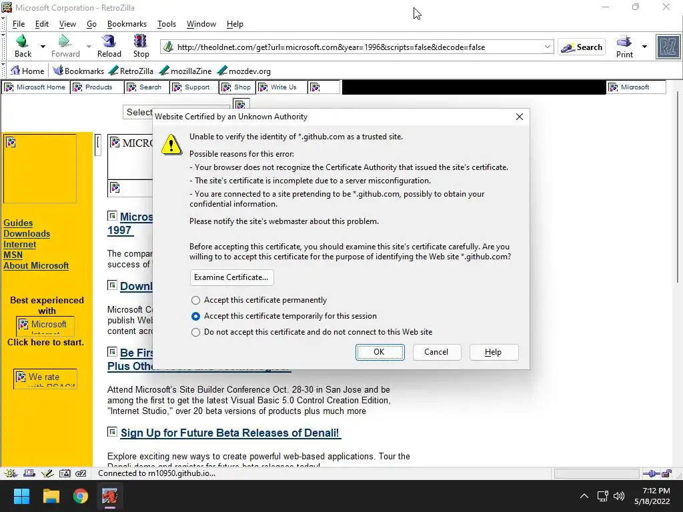Click the Support image link in the page header
683x512 pixels.
point(194,87)
